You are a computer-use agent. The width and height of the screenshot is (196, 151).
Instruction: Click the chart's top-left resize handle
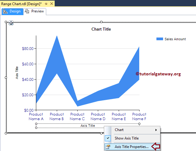pyautogui.click(x=6, y=22)
